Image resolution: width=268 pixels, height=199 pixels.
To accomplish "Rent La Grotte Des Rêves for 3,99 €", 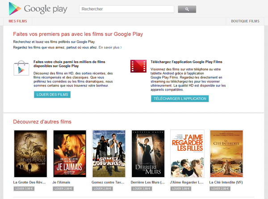I will click(x=24, y=189).
